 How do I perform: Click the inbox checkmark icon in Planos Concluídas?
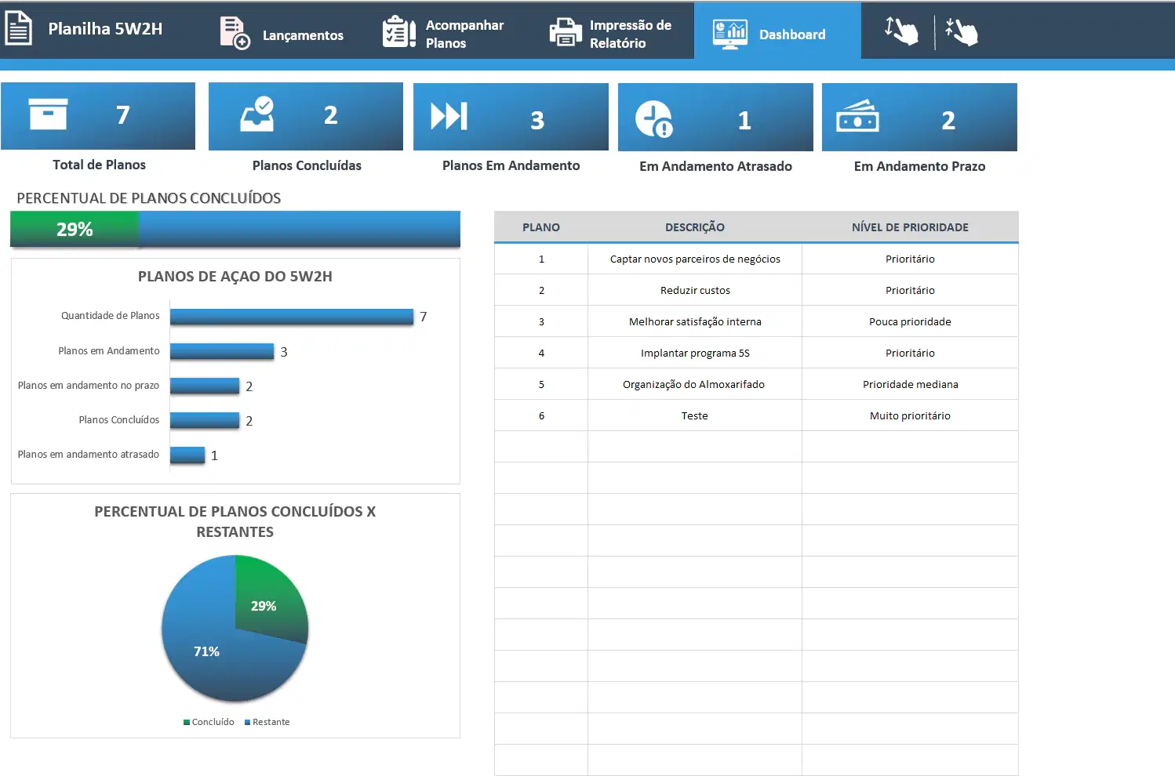coord(257,114)
